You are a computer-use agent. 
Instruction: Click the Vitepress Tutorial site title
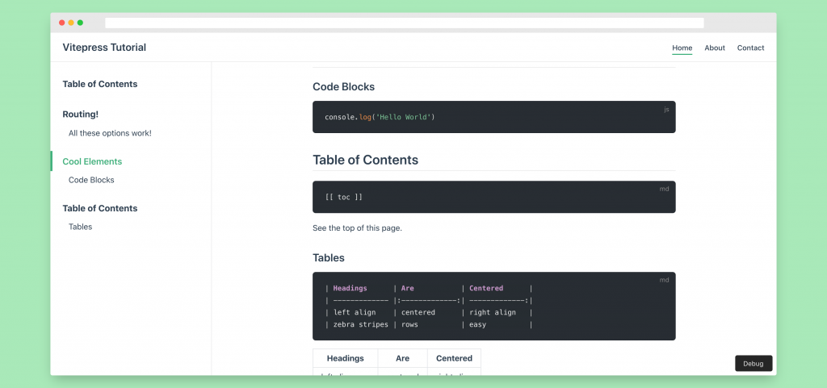pos(104,48)
